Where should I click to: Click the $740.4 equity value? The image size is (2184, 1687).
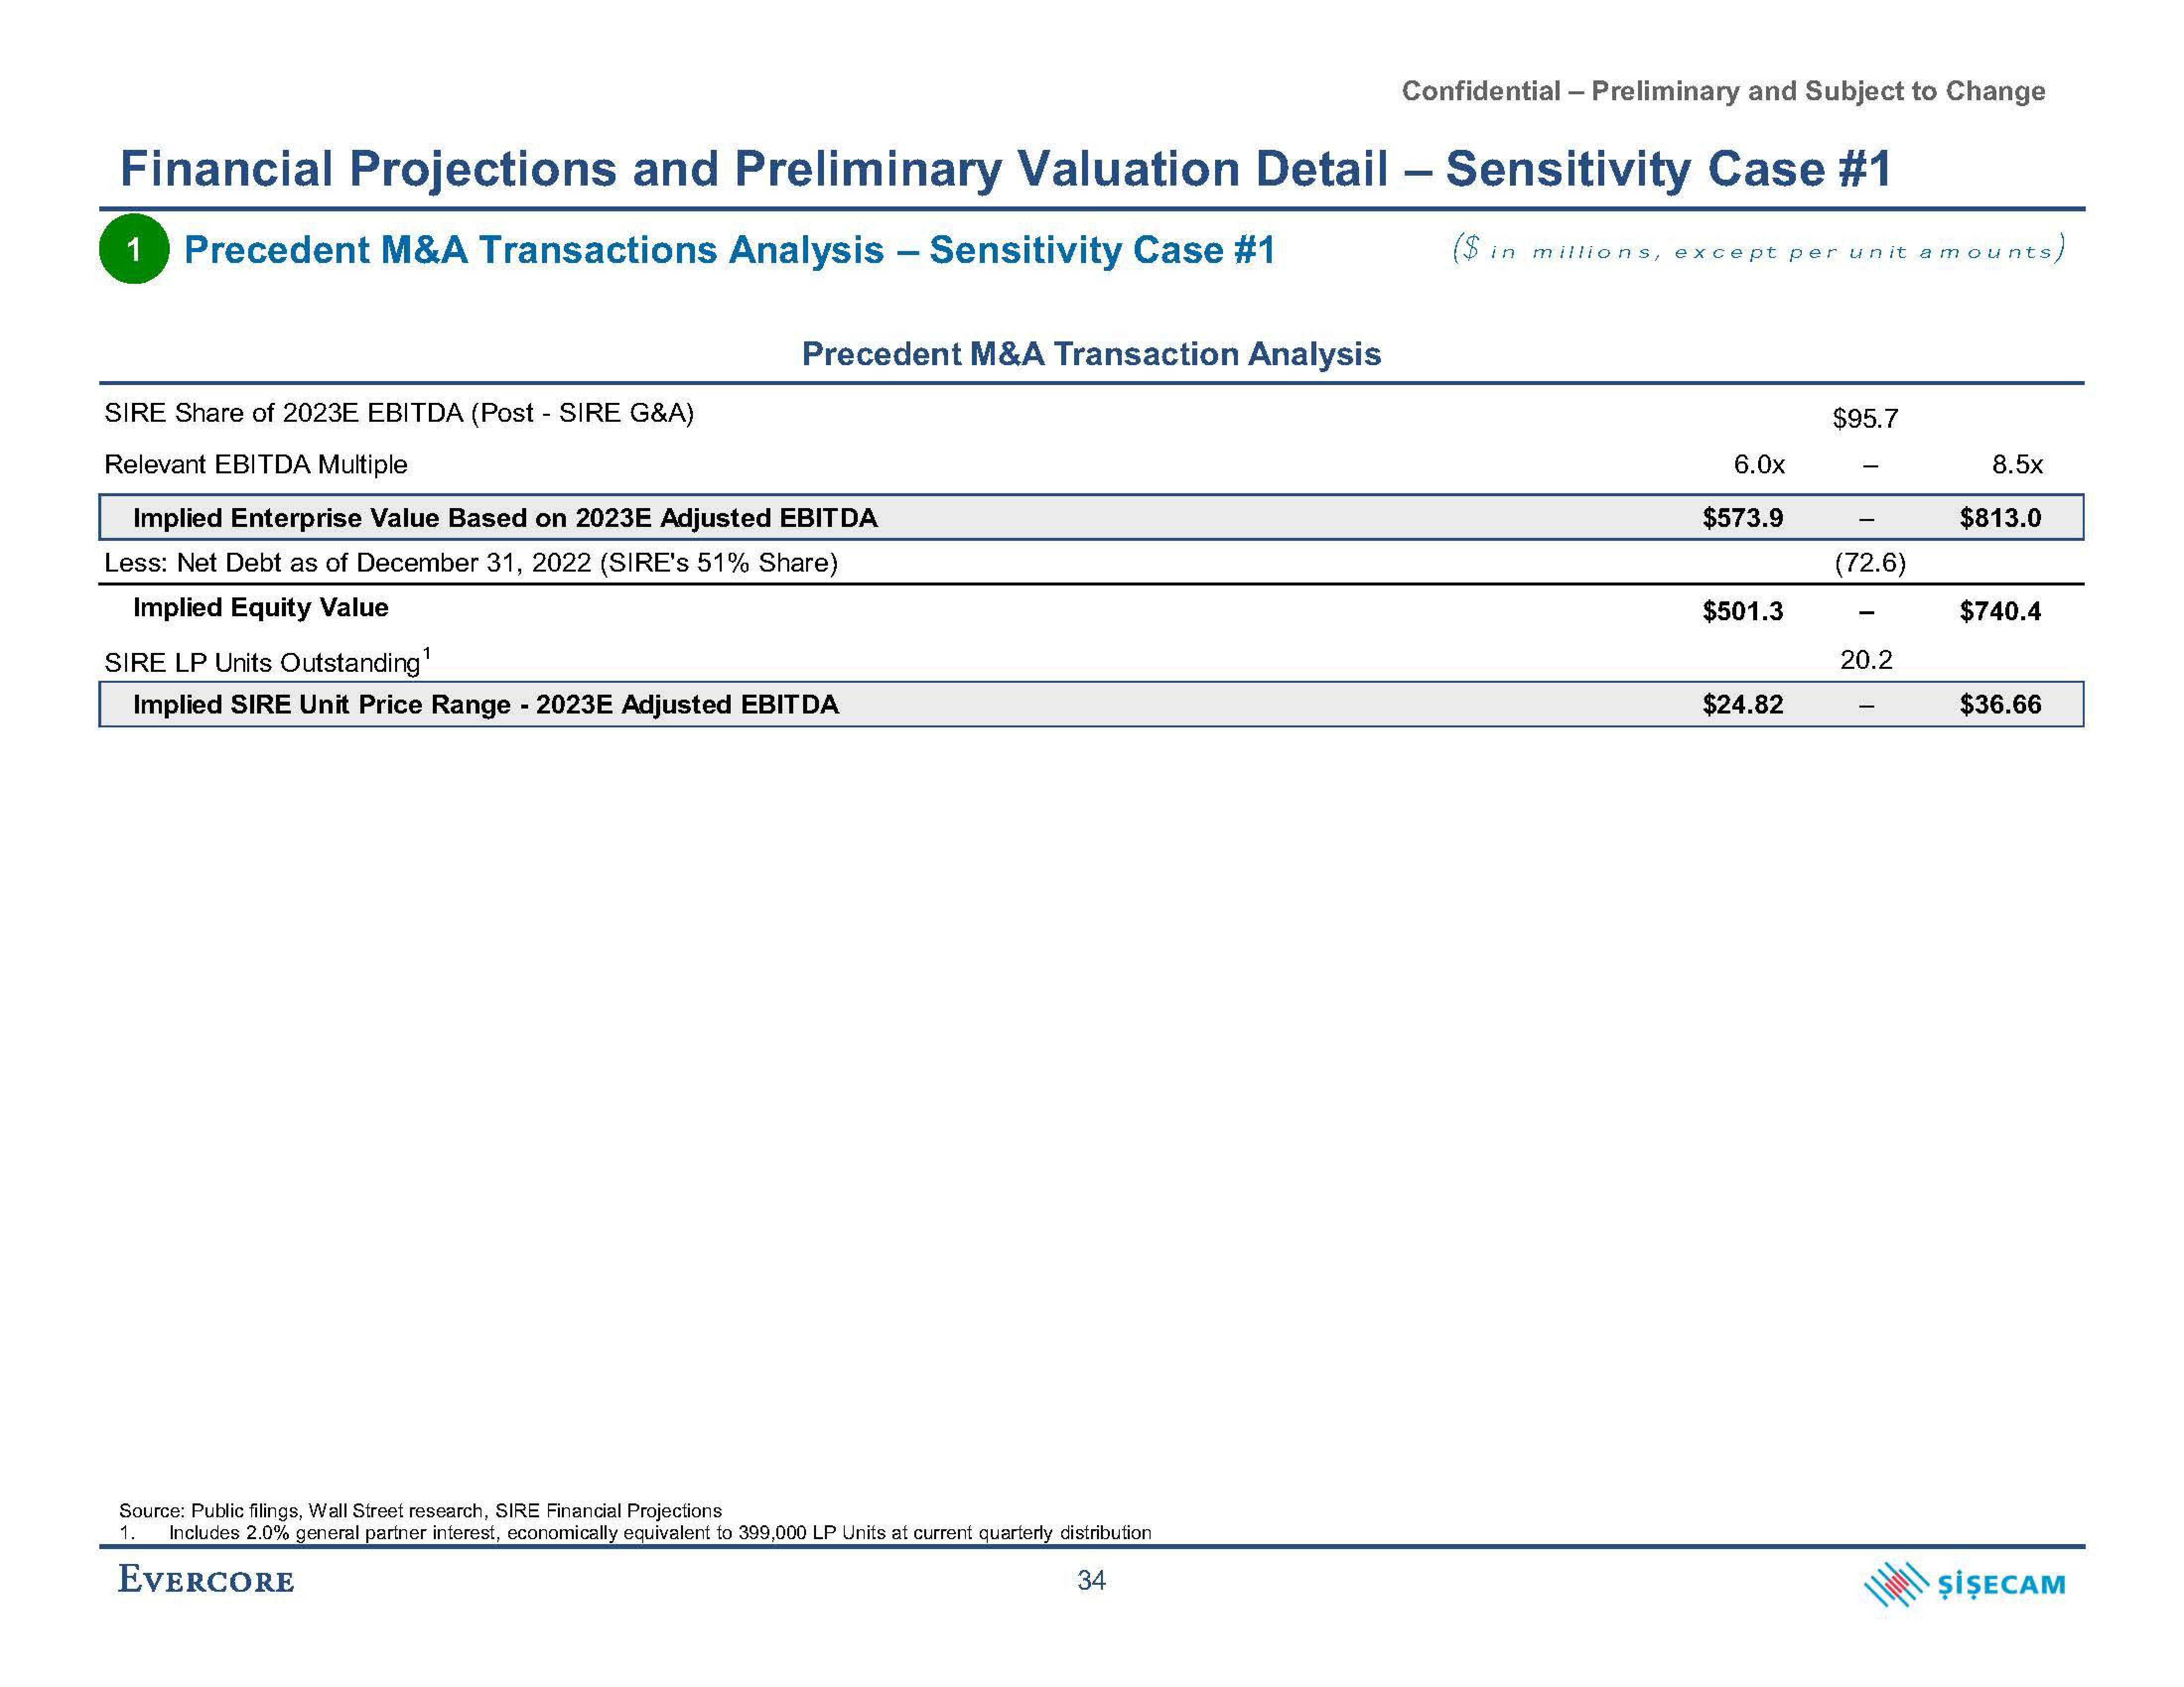click(2001, 611)
